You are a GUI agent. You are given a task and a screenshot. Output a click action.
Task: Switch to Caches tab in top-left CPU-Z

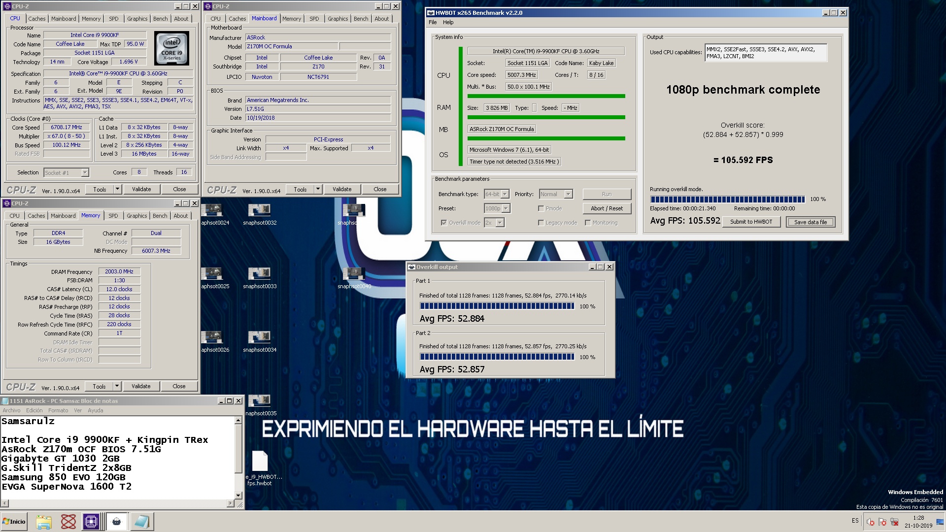tap(37, 19)
